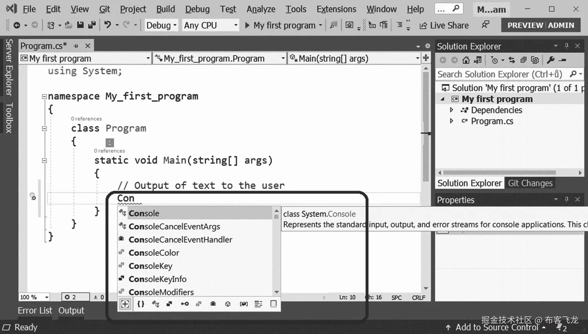Collapse the My first program project node
Viewport: 588px width, 334px height.
click(x=442, y=99)
